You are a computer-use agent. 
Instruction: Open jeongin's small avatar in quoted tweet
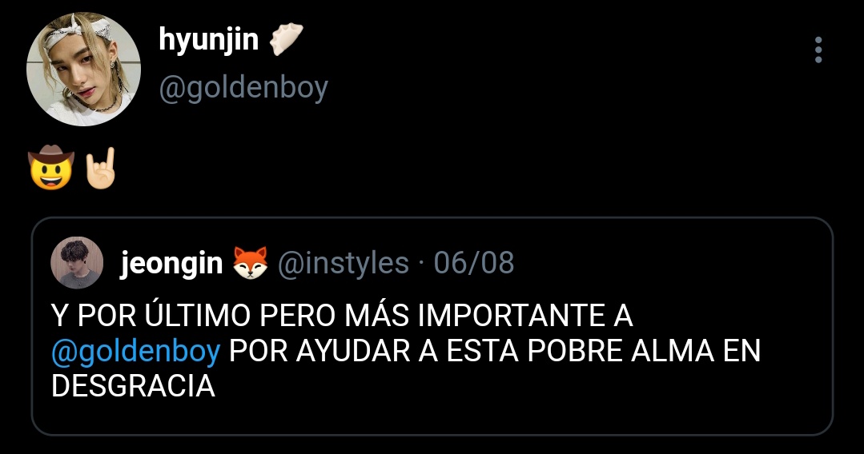77,262
